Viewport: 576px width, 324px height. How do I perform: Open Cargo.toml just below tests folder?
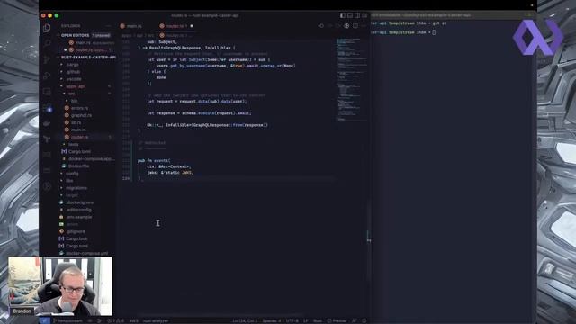pyautogui.click(x=79, y=152)
